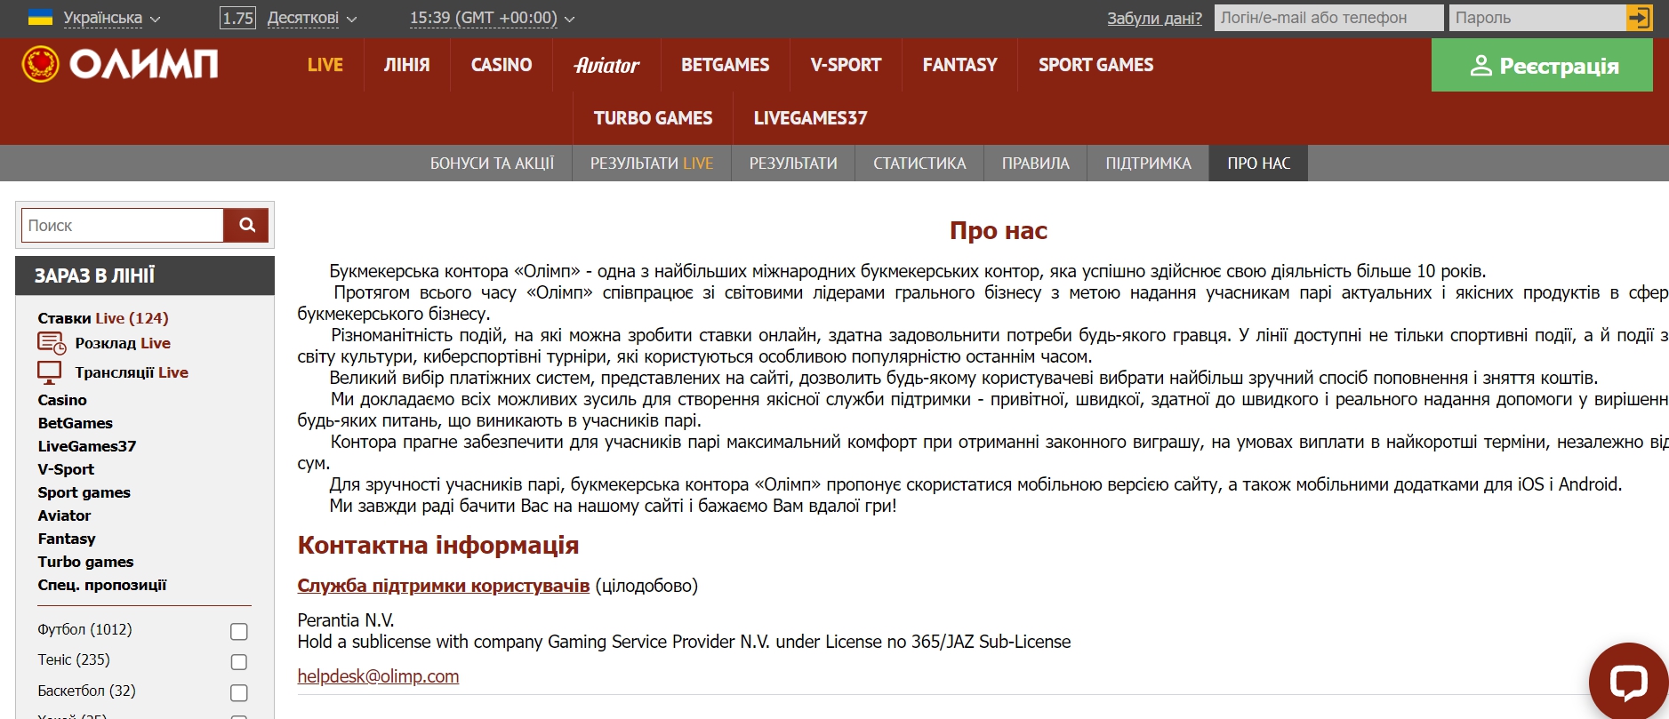Open the sidebar Fantasy link
The width and height of the screenshot is (1669, 719).
(67, 539)
